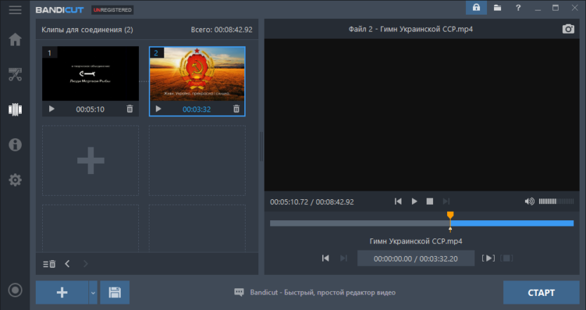Delete clip 1 with trash icon
Screen dimensions: 586x310
tap(130, 109)
